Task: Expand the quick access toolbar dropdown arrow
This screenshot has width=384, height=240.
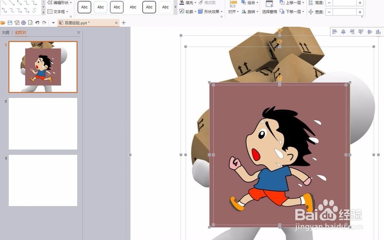Action: (x=53, y=23)
